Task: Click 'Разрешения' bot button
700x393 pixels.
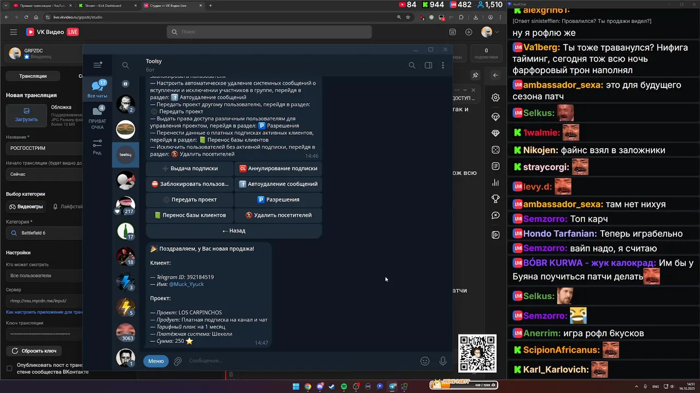Action: (x=278, y=200)
